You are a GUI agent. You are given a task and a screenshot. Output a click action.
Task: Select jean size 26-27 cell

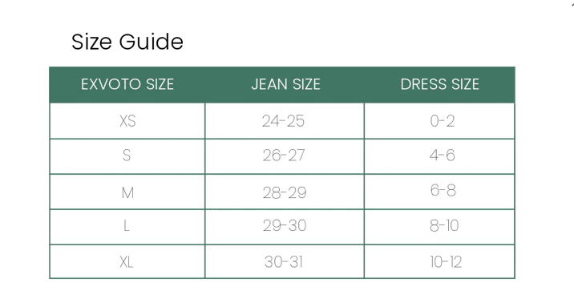point(285,156)
